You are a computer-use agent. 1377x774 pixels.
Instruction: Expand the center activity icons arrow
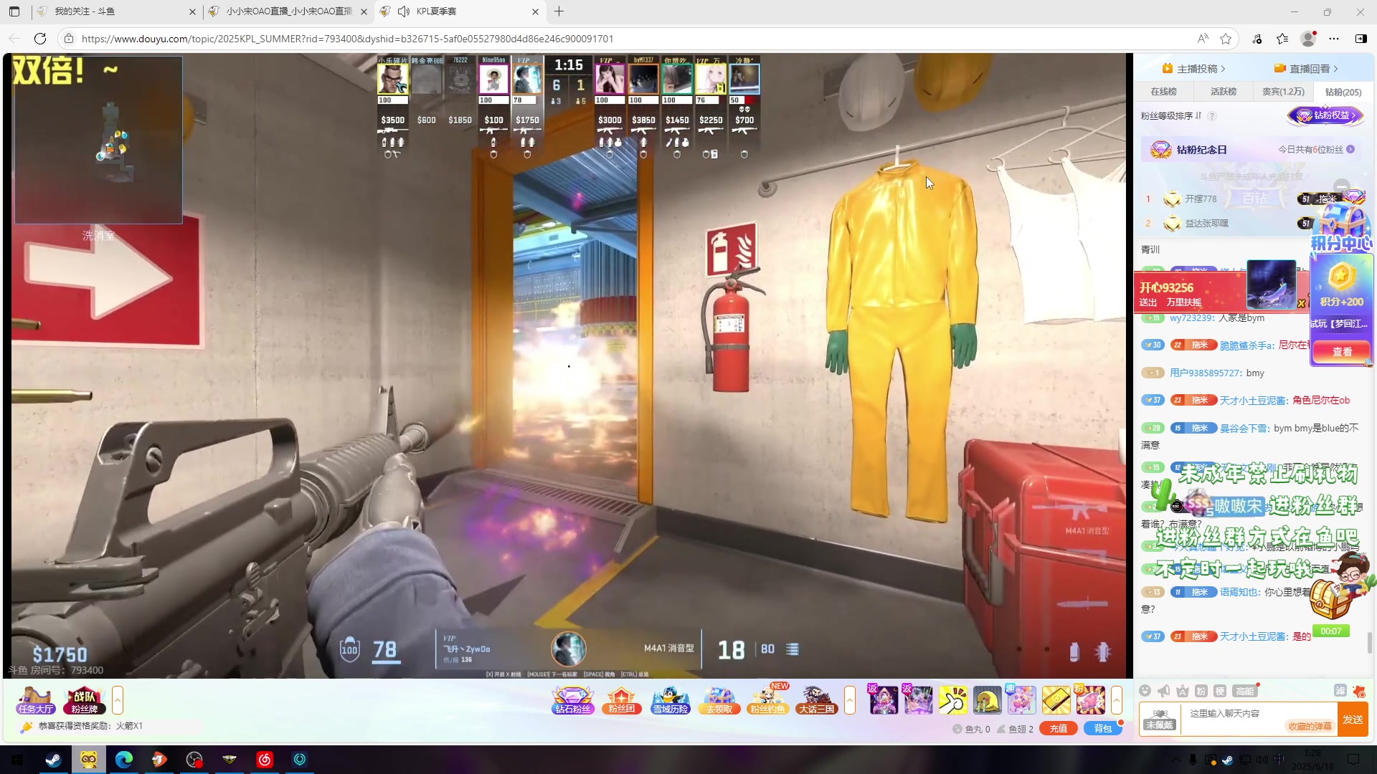coord(850,700)
